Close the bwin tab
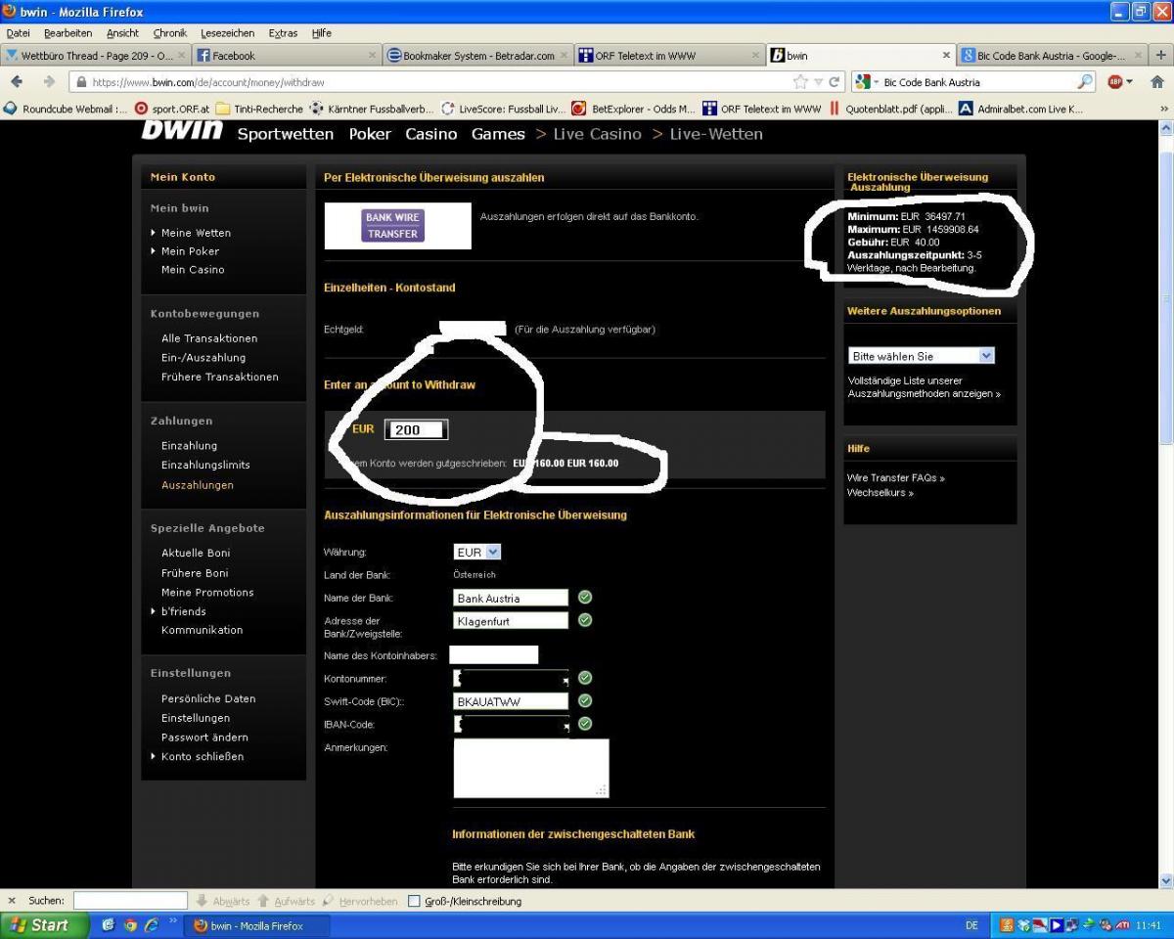Viewport: 1174px width, 939px height. [946, 56]
